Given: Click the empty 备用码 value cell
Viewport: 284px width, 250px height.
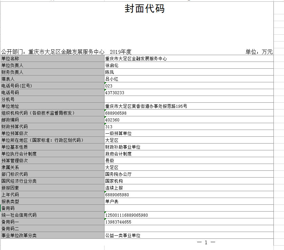Looking at the screenshot, I should pos(189,208).
